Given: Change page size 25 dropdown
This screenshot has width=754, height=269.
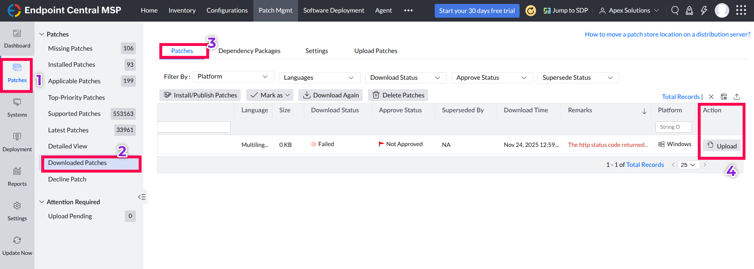Looking at the screenshot, I should pos(688,165).
